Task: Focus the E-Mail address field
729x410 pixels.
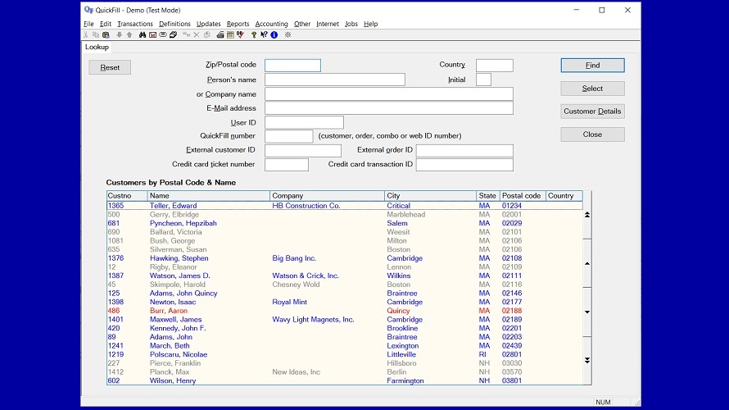Action: [x=389, y=108]
